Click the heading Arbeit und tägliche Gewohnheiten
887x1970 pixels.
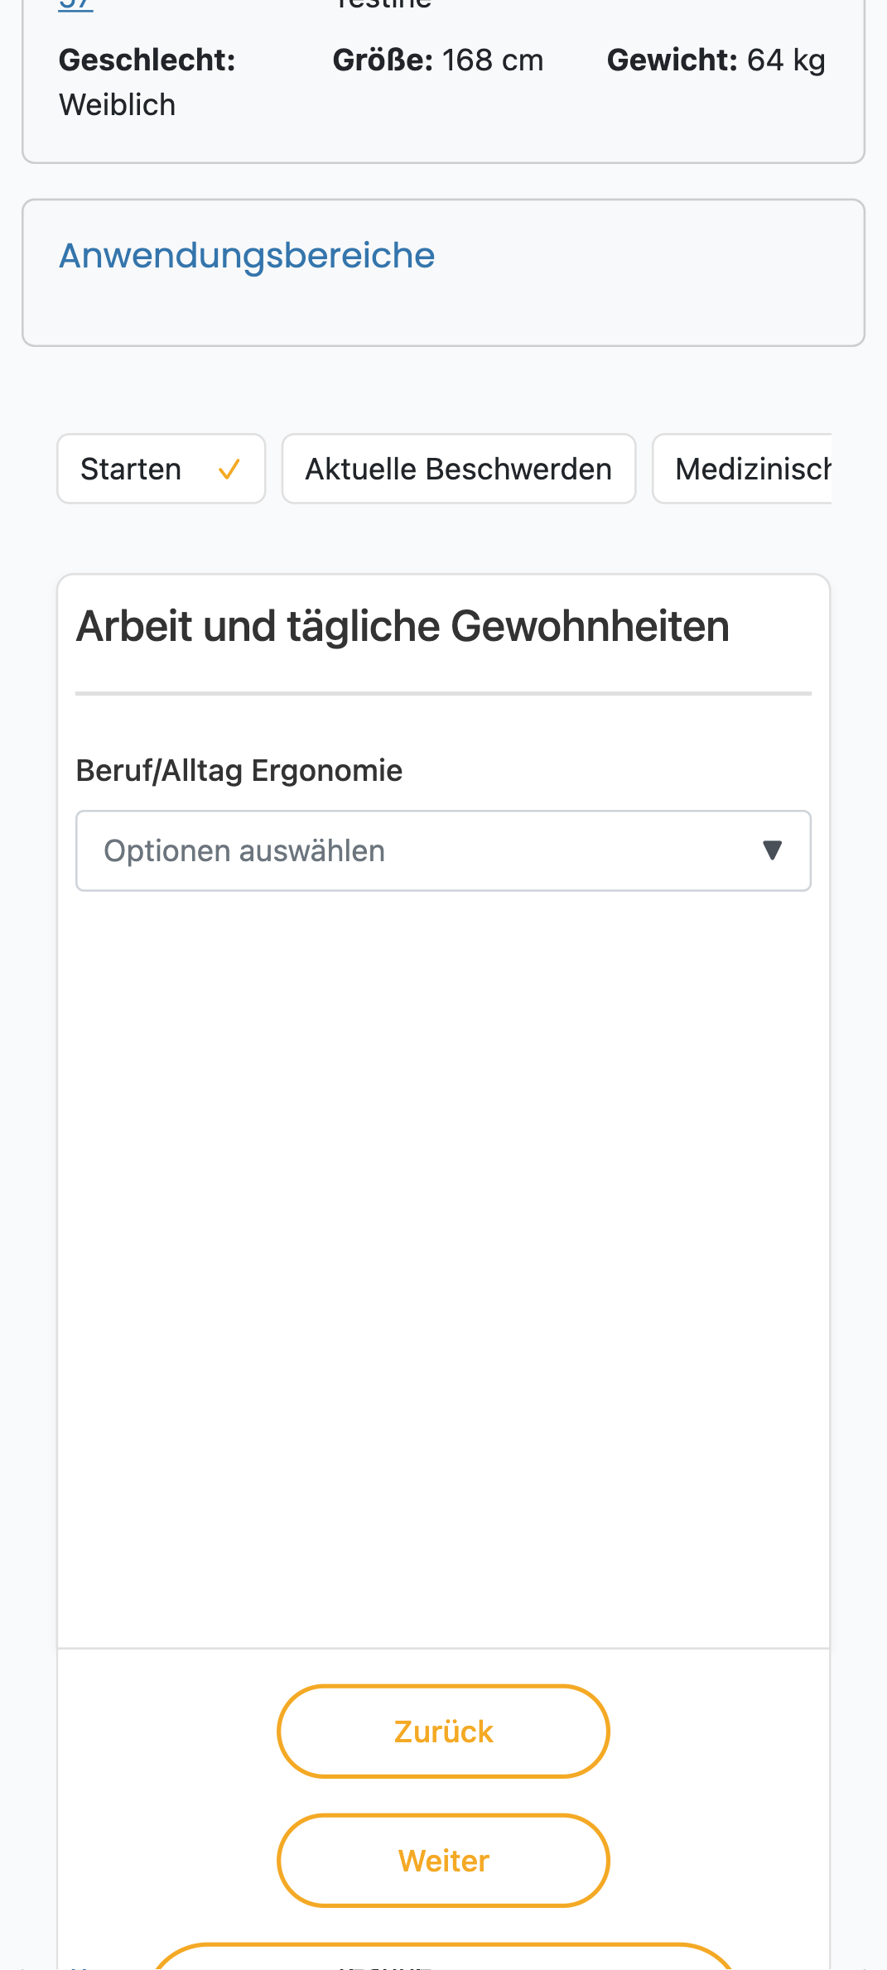[403, 626]
